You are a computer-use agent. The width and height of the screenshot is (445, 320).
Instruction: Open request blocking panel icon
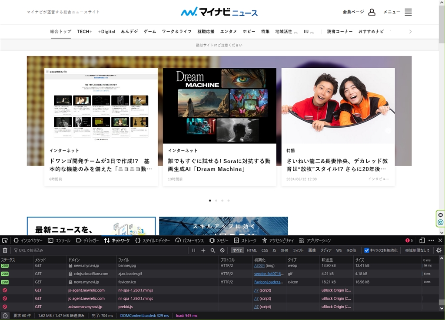coord(222,251)
